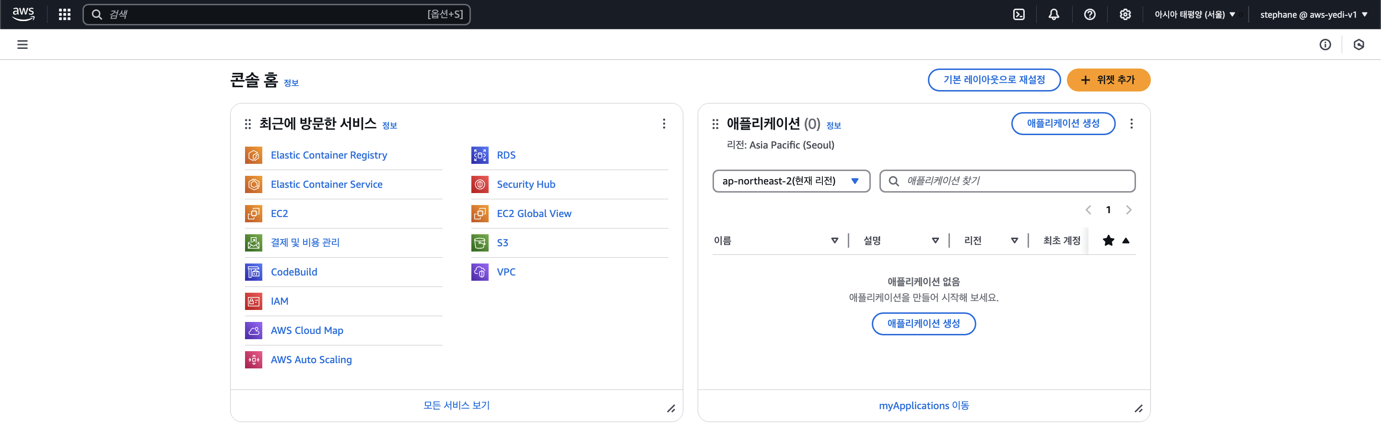The image size is (1381, 435).
Task: Open the 설명 column sort arrow
Action: (x=935, y=240)
